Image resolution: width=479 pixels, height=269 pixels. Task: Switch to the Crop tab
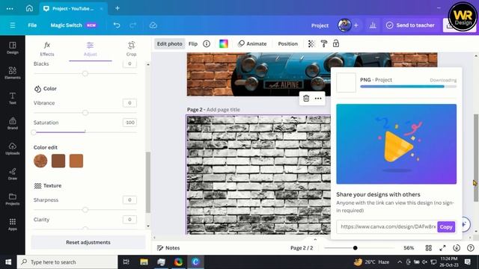[132, 49]
